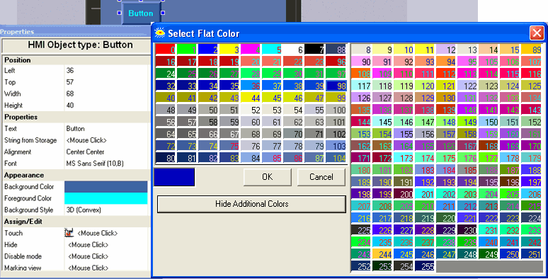
Task: Change Background Style 3D (Convex) value
Action: pyautogui.click(x=106, y=210)
